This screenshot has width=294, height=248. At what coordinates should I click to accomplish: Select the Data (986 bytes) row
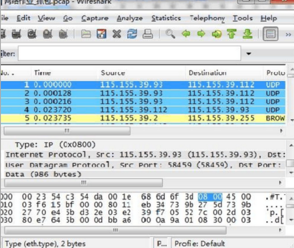click(145, 174)
